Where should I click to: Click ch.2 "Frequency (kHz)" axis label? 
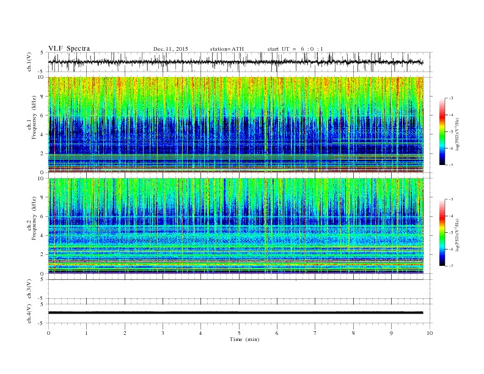click(34, 218)
